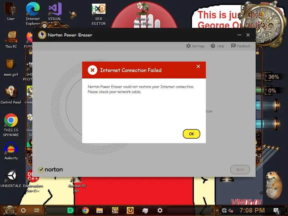288x216 pixels.
Task: Click the muted volume tray icon
Action: click(231, 210)
